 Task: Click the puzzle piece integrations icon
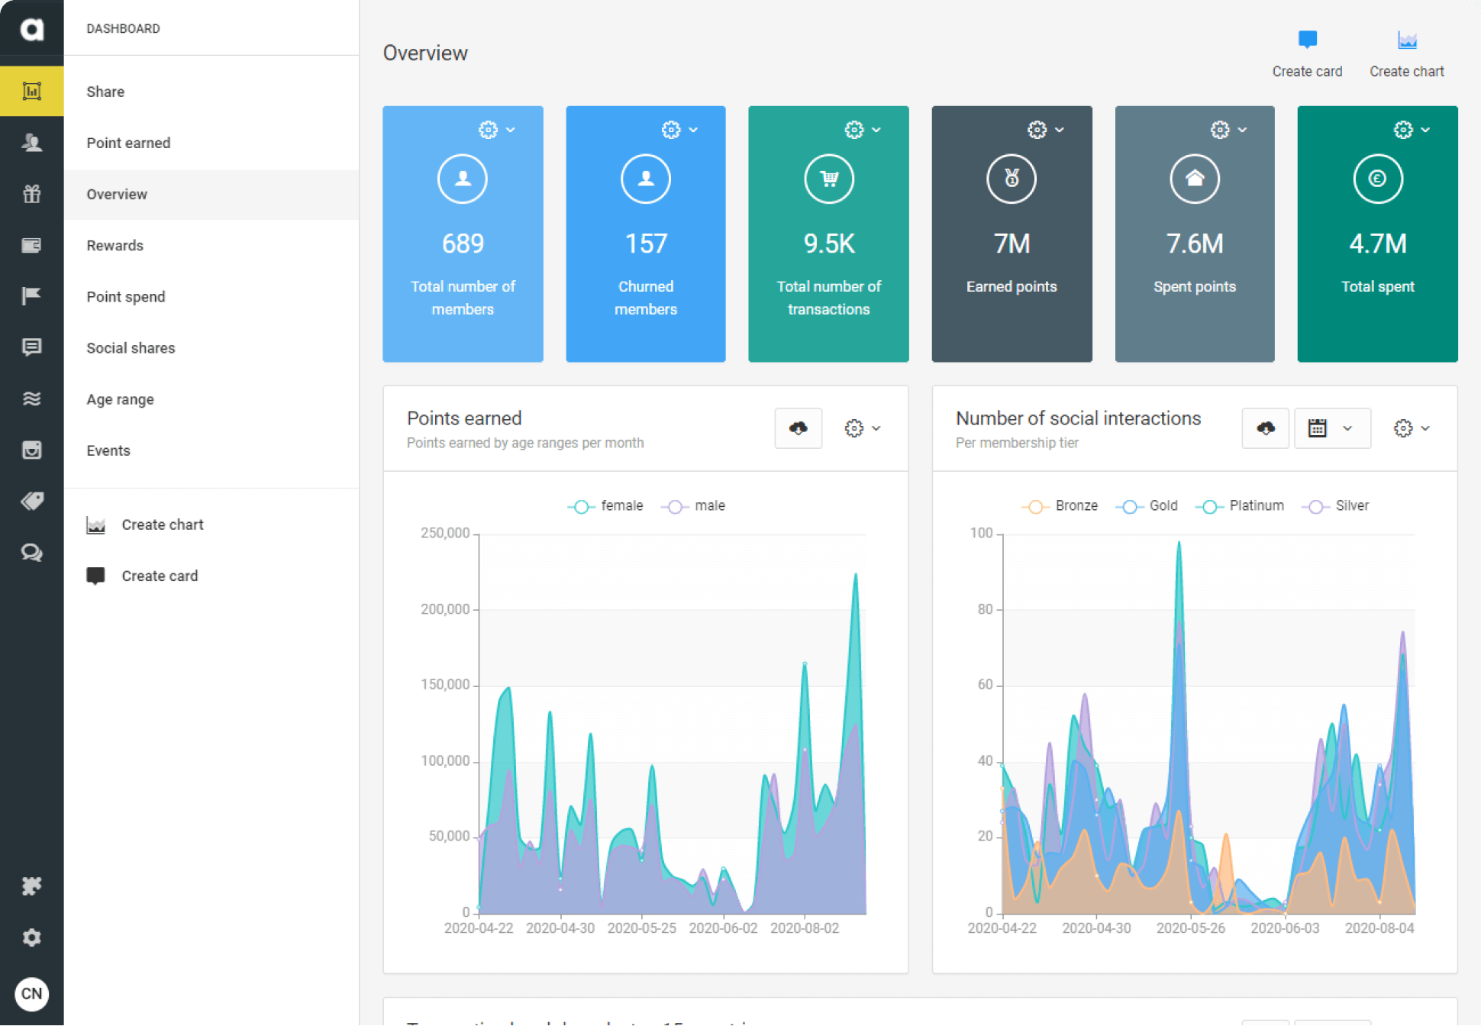pos(31,886)
